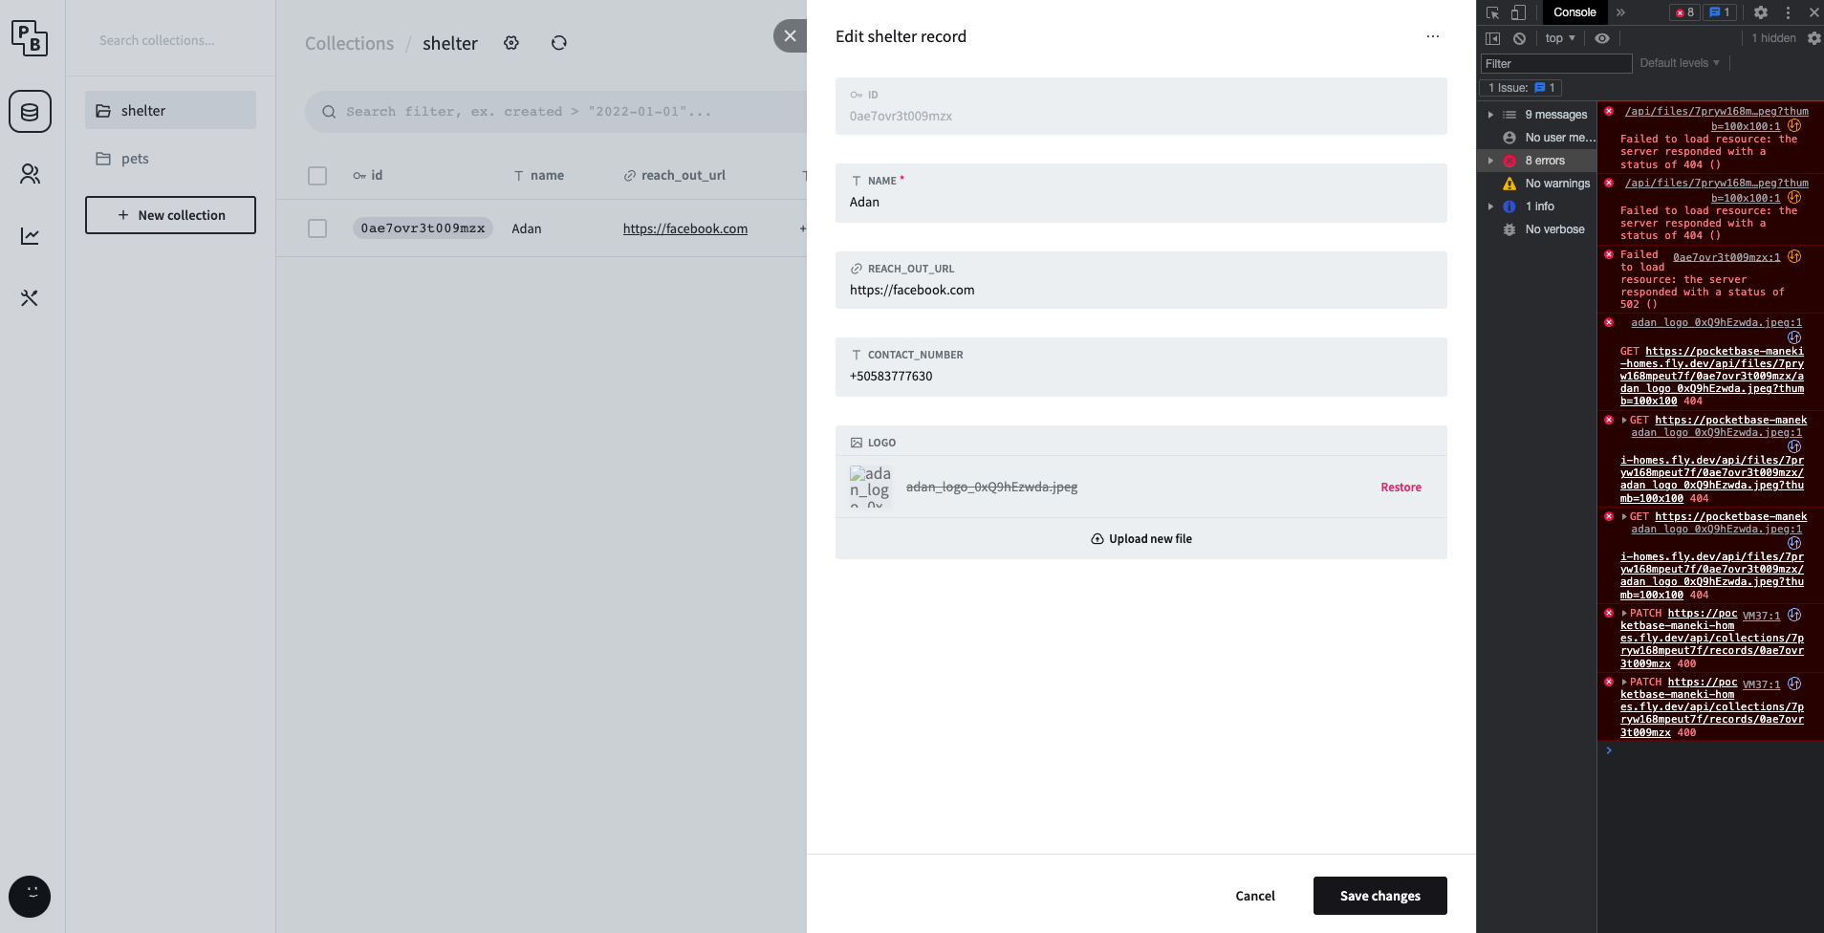Click the DevTools inspect element icon
1824x933 pixels.
1492,12
